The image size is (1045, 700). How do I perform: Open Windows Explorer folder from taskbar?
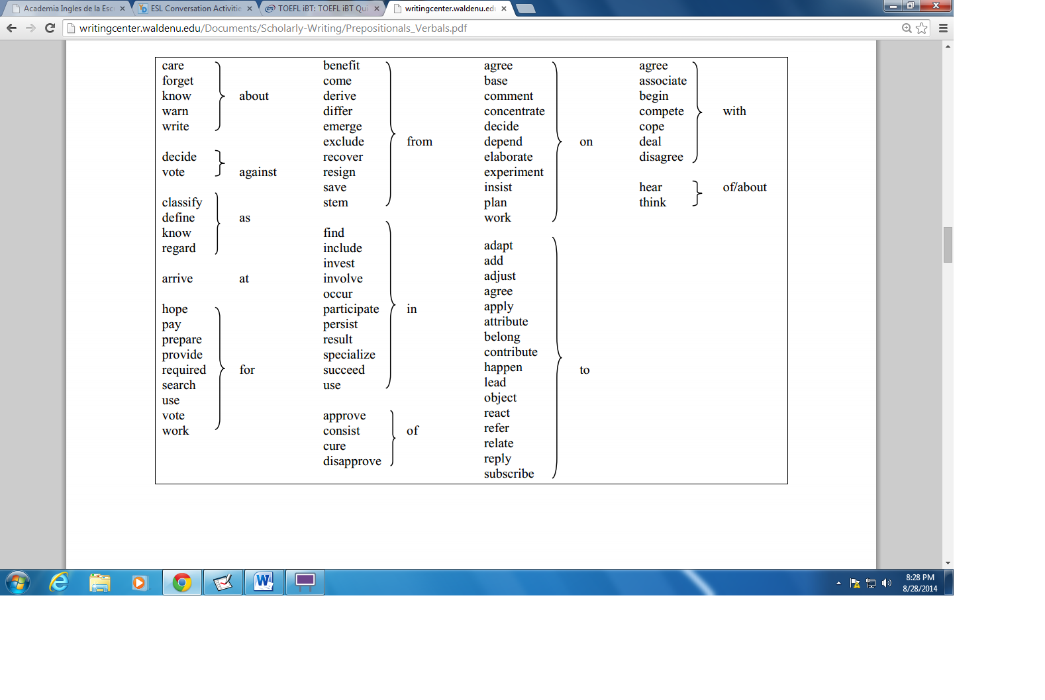[x=100, y=582]
